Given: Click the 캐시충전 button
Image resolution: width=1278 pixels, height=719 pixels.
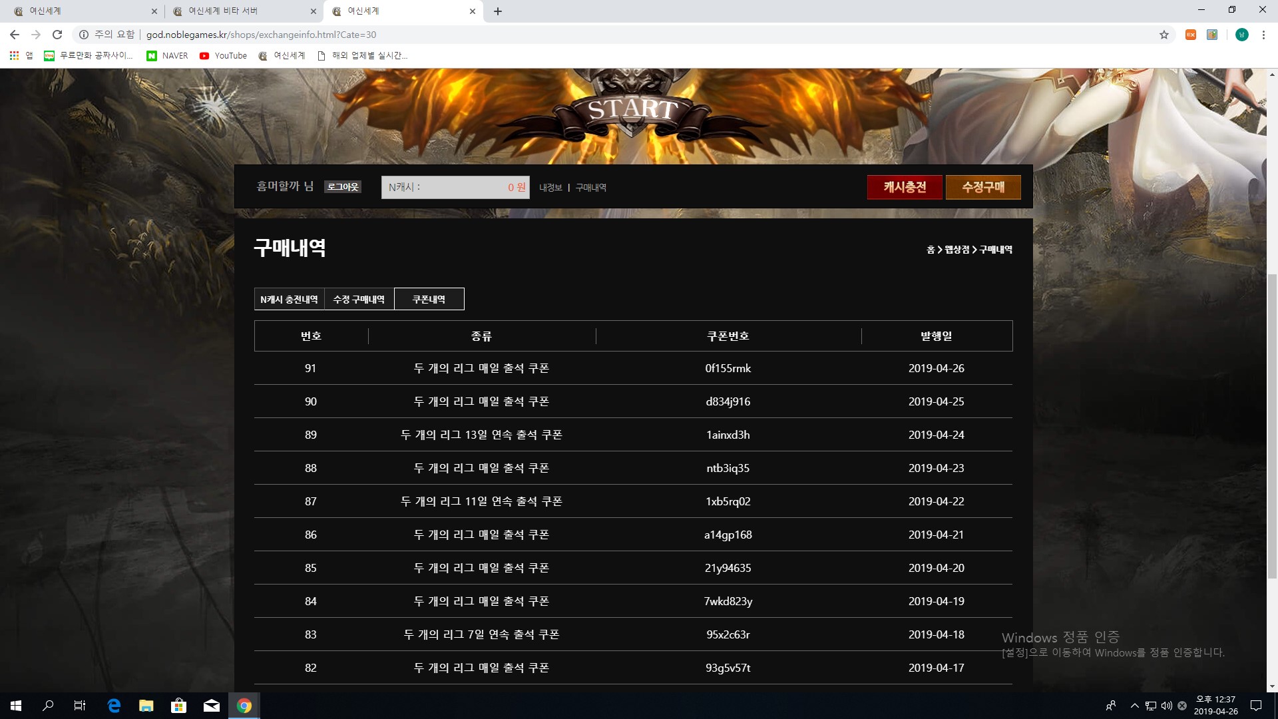Looking at the screenshot, I should [905, 187].
